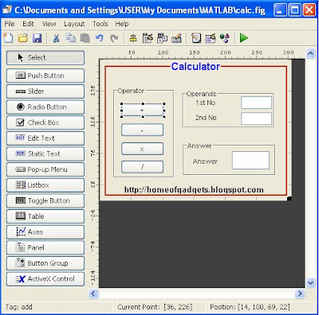Open the Property Inspector icon
The height and width of the screenshot is (315, 319).
point(211,38)
